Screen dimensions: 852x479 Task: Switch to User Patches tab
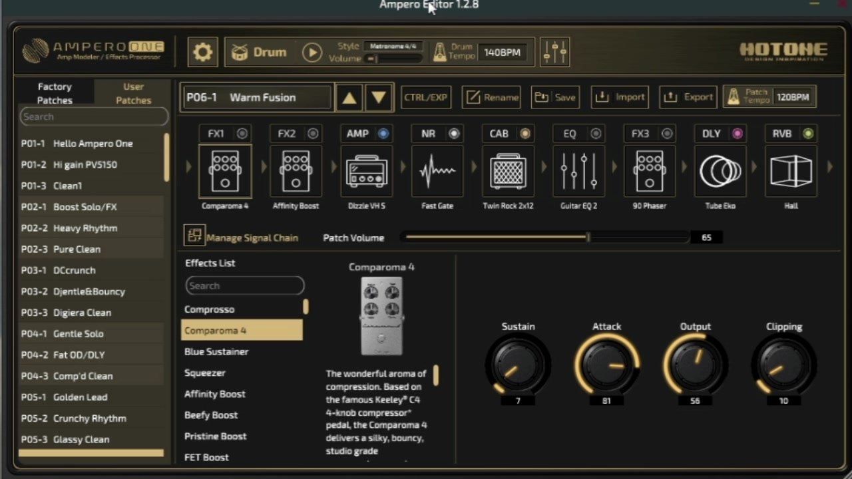pyautogui.click(x=133, y=93)
